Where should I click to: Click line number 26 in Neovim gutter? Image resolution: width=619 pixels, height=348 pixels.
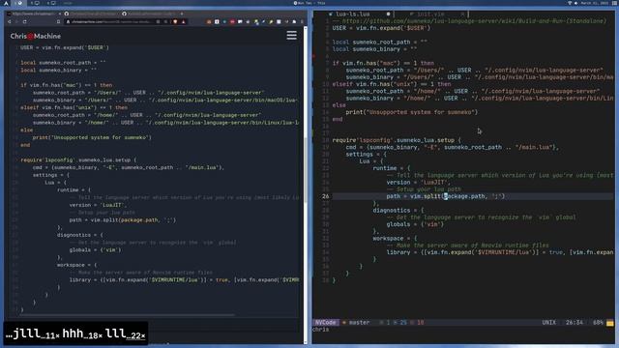tap(325, 196)
